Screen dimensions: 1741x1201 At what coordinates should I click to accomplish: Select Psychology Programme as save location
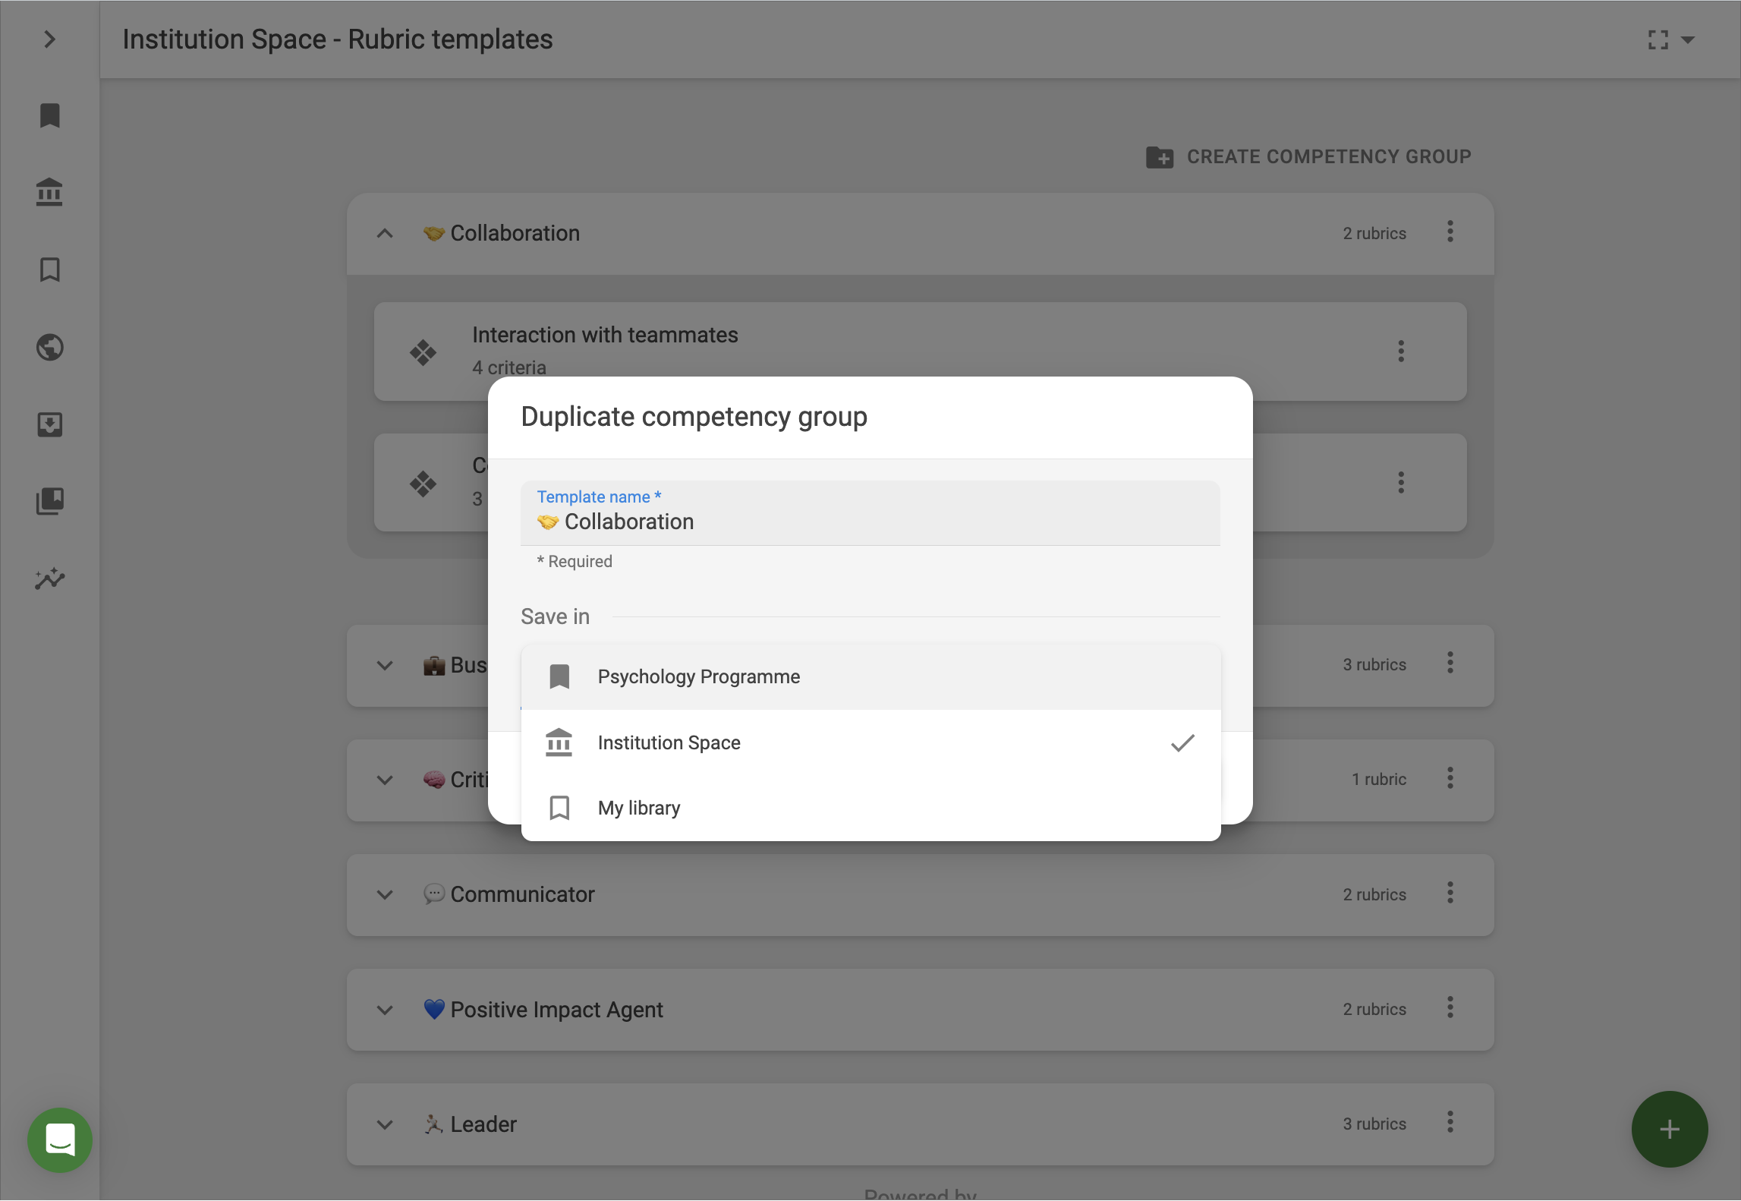coord(698,676)
